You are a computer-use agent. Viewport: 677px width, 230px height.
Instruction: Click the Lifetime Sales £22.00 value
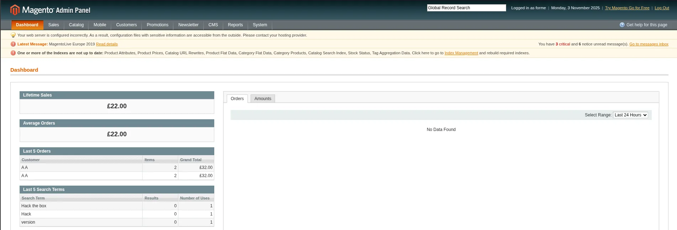click(x=117, y=106)
